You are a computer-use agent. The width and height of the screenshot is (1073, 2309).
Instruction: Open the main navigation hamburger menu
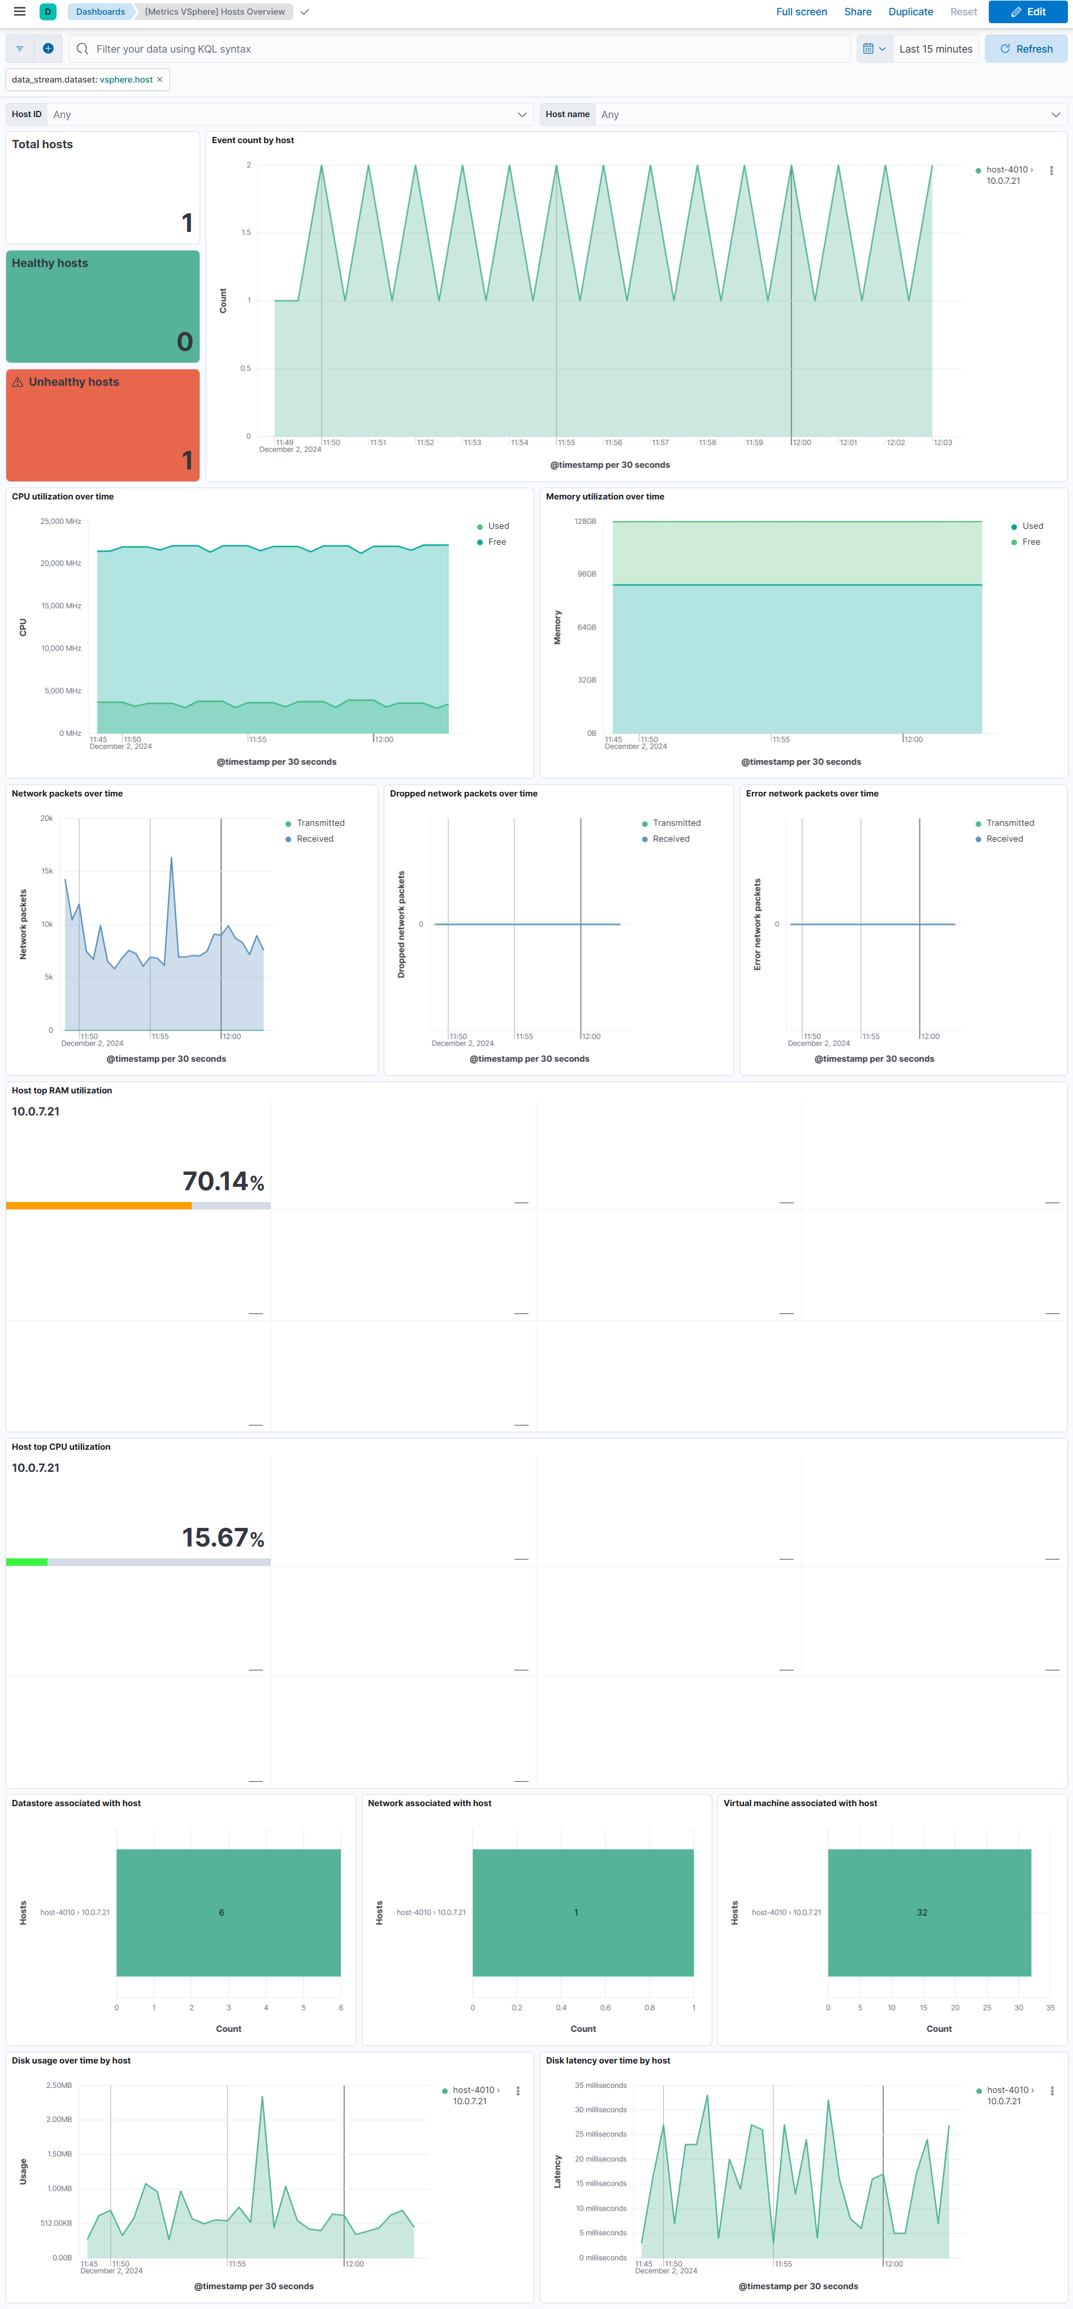click(x=19, y=12)
